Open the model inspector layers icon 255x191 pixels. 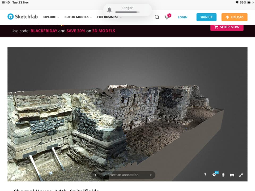[223, 175]
